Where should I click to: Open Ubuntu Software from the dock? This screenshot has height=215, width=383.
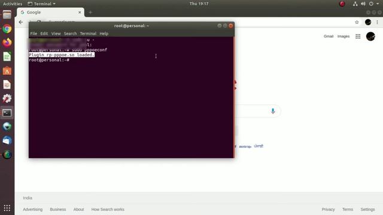(7, 70)
